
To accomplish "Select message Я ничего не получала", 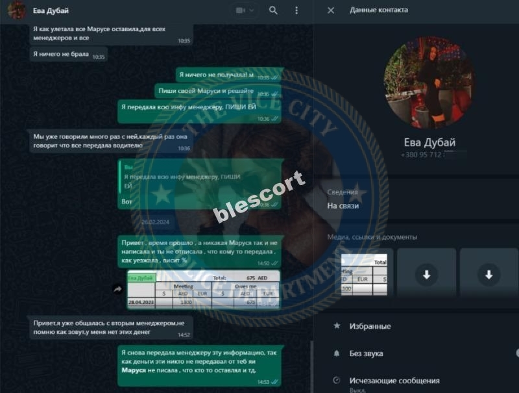I will [228, 75].
